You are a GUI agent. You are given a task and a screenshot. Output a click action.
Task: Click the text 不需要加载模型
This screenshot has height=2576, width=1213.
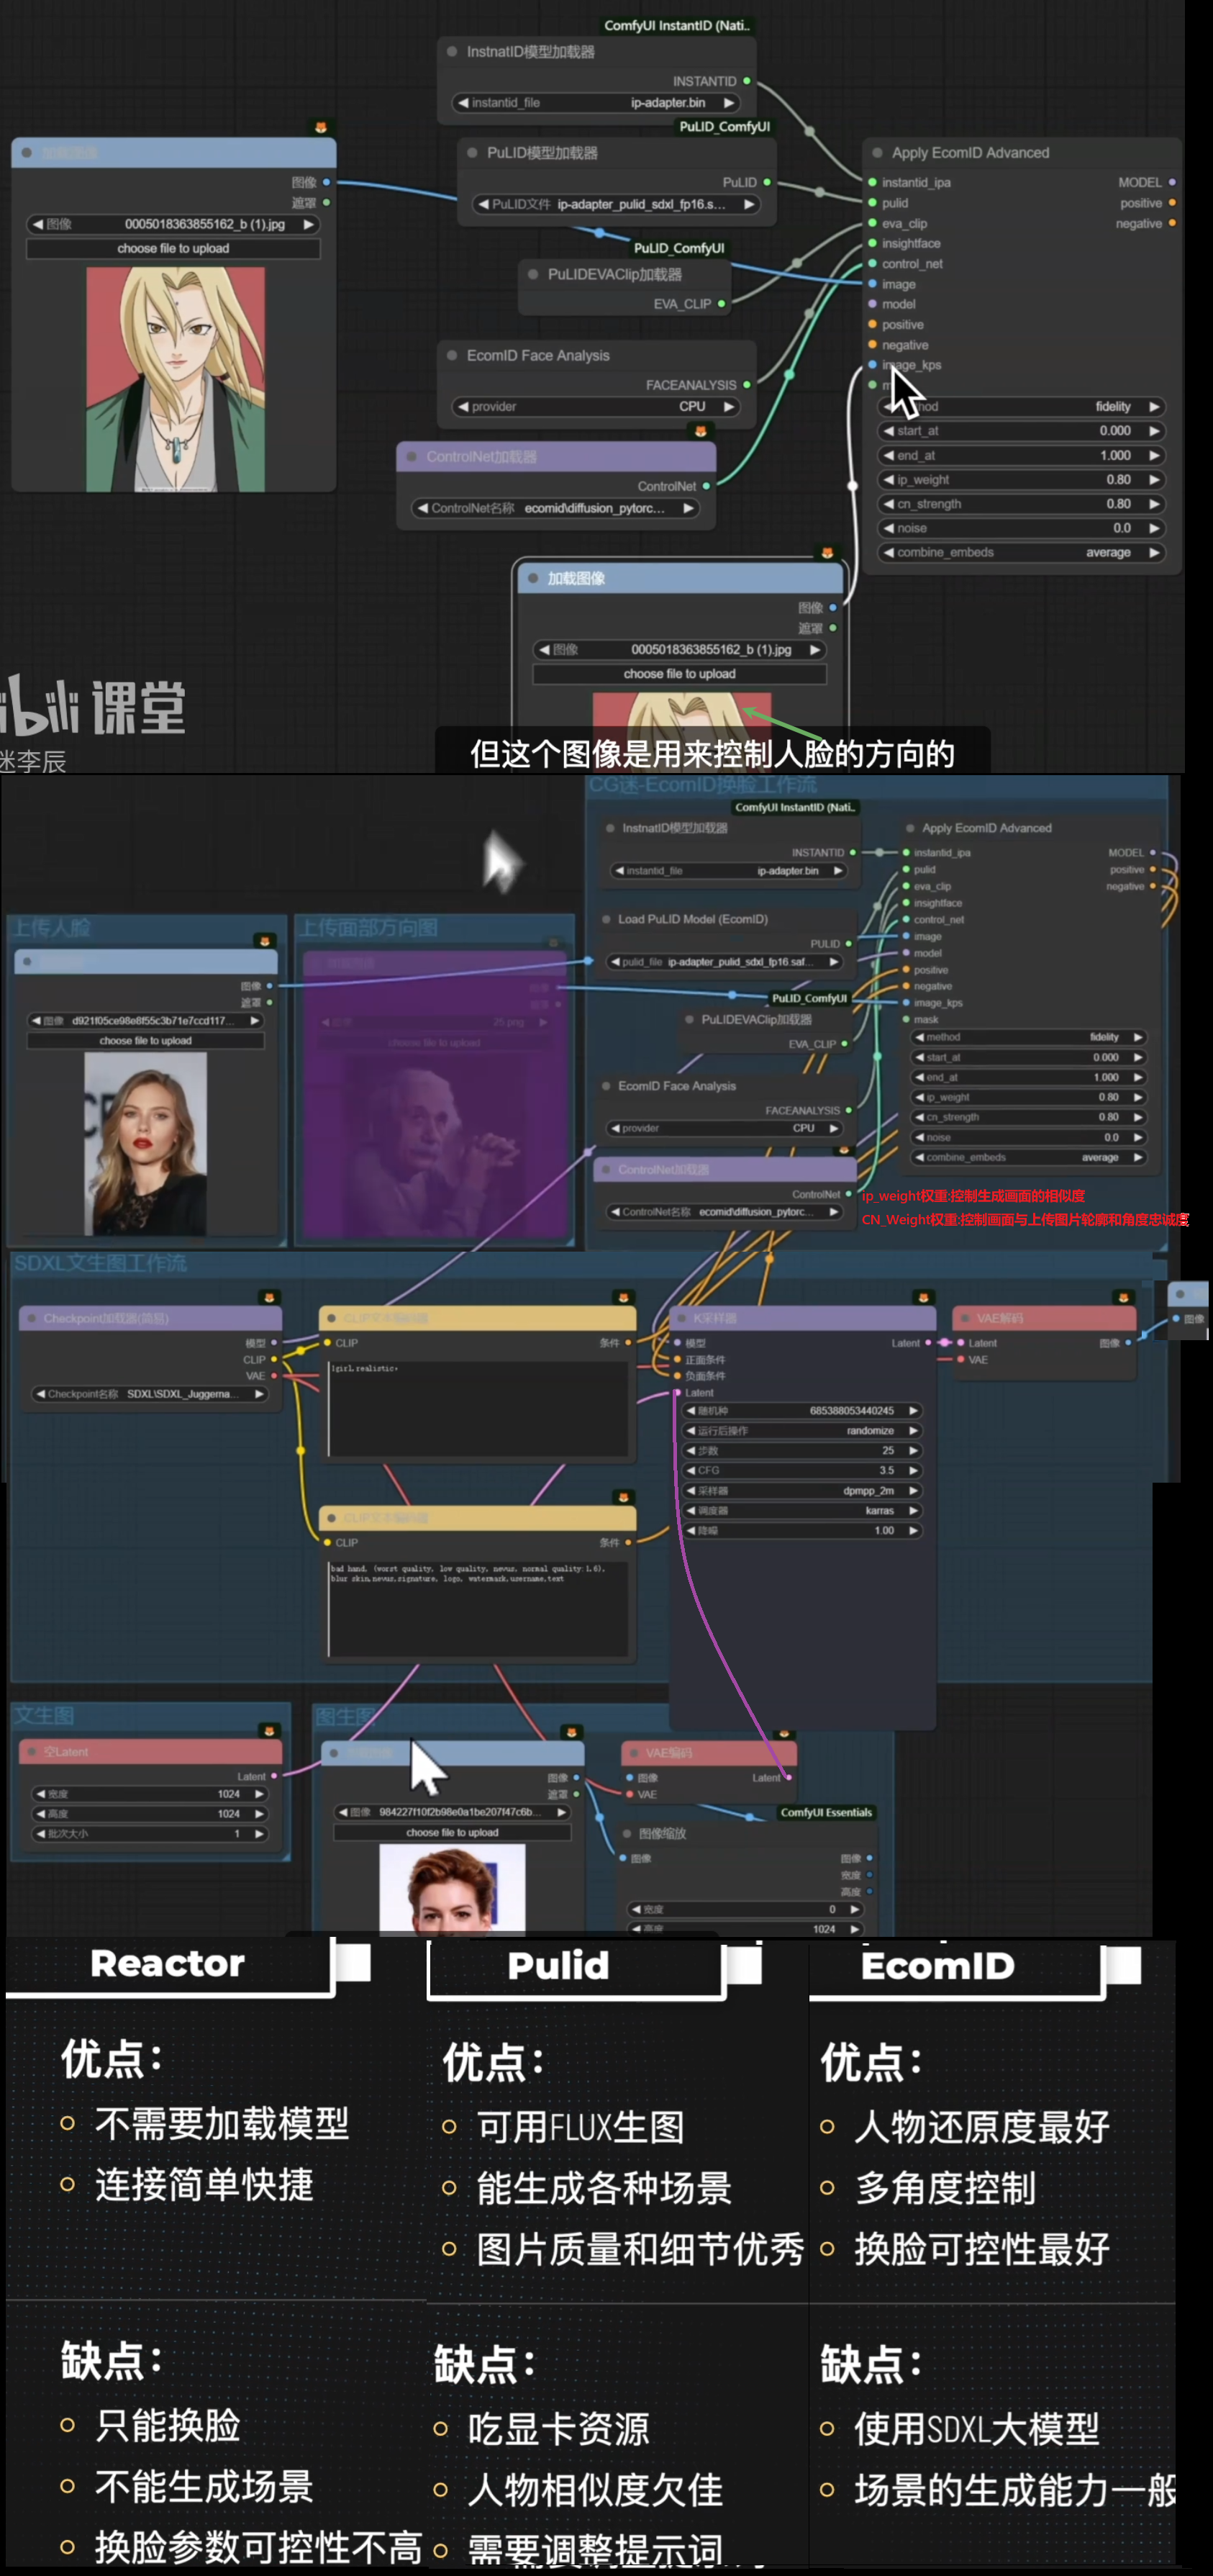click(x=222, y=2123)
